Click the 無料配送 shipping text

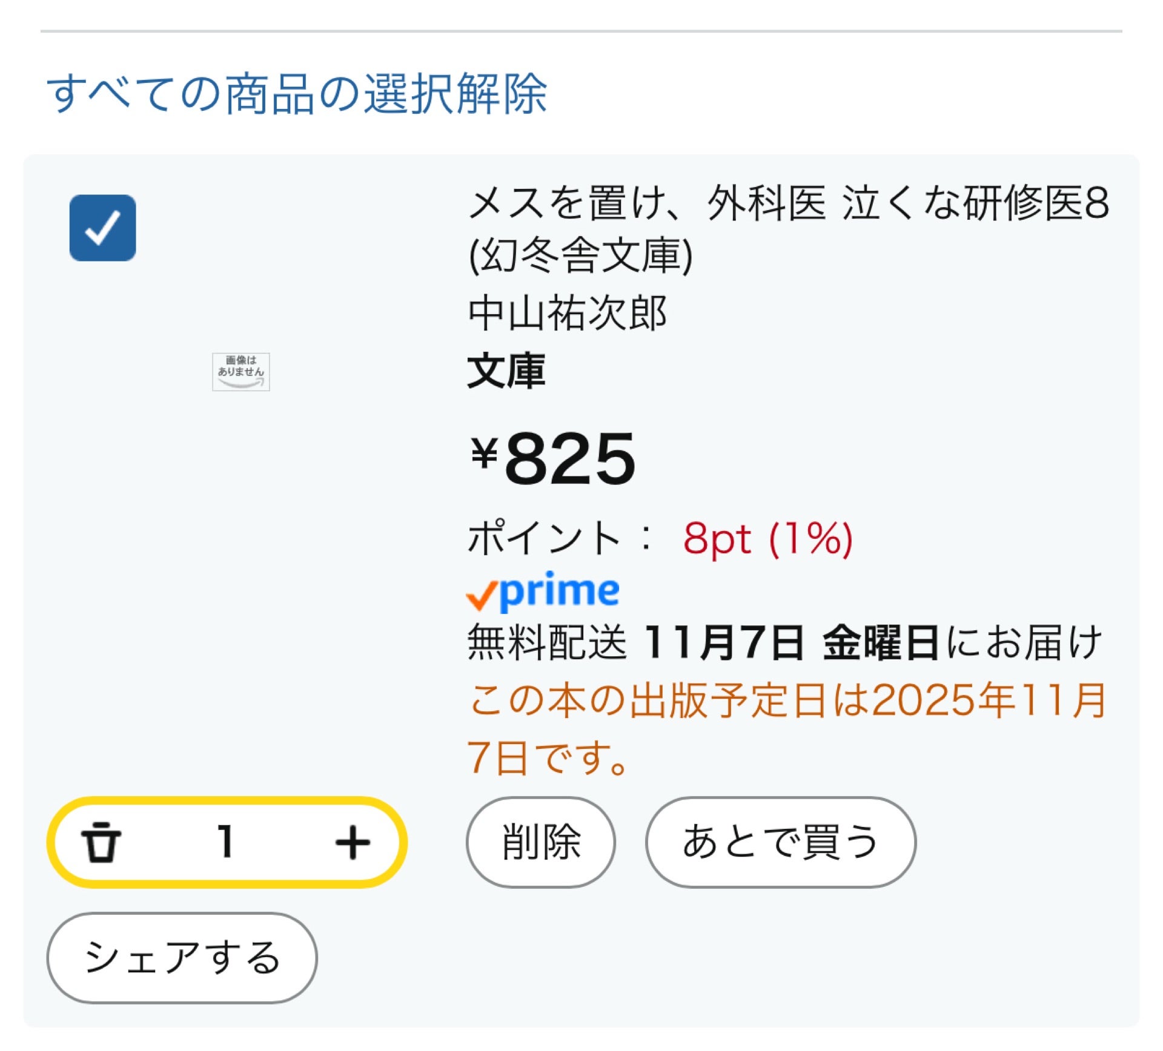(546, 642)
